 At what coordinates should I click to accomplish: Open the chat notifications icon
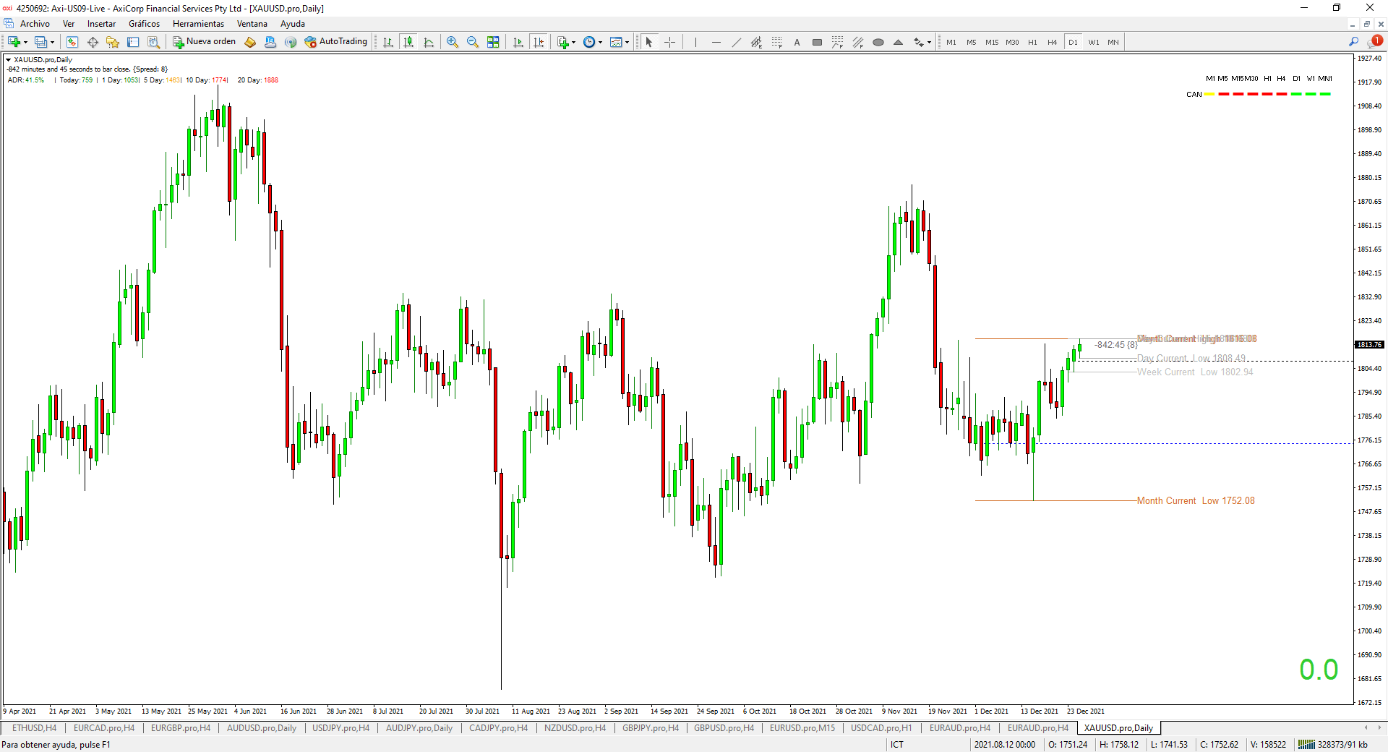click(x=1375, y=42)
